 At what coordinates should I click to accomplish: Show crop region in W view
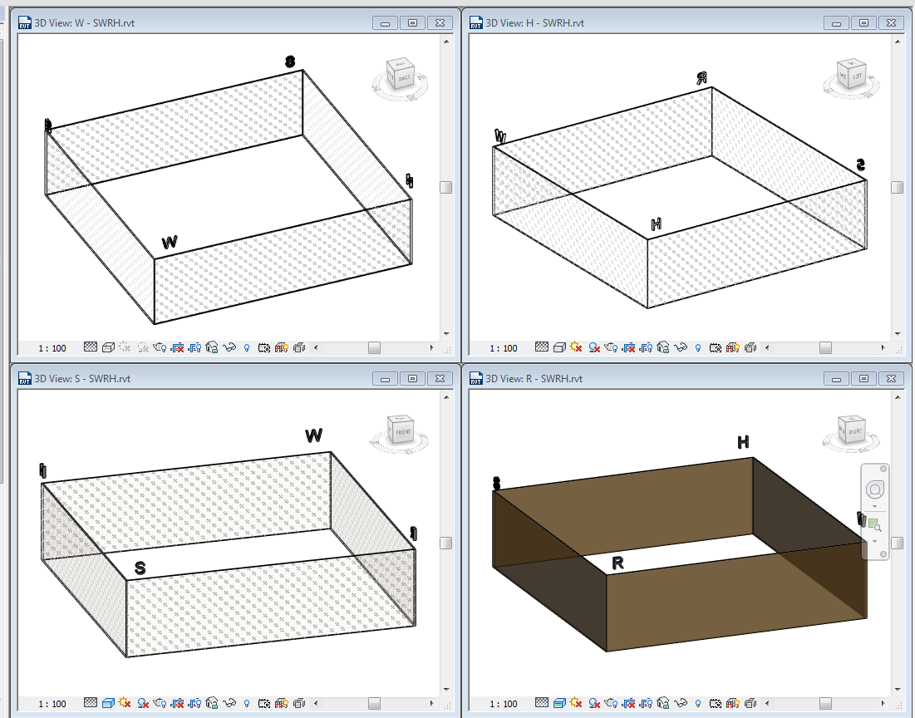[194, 347]
